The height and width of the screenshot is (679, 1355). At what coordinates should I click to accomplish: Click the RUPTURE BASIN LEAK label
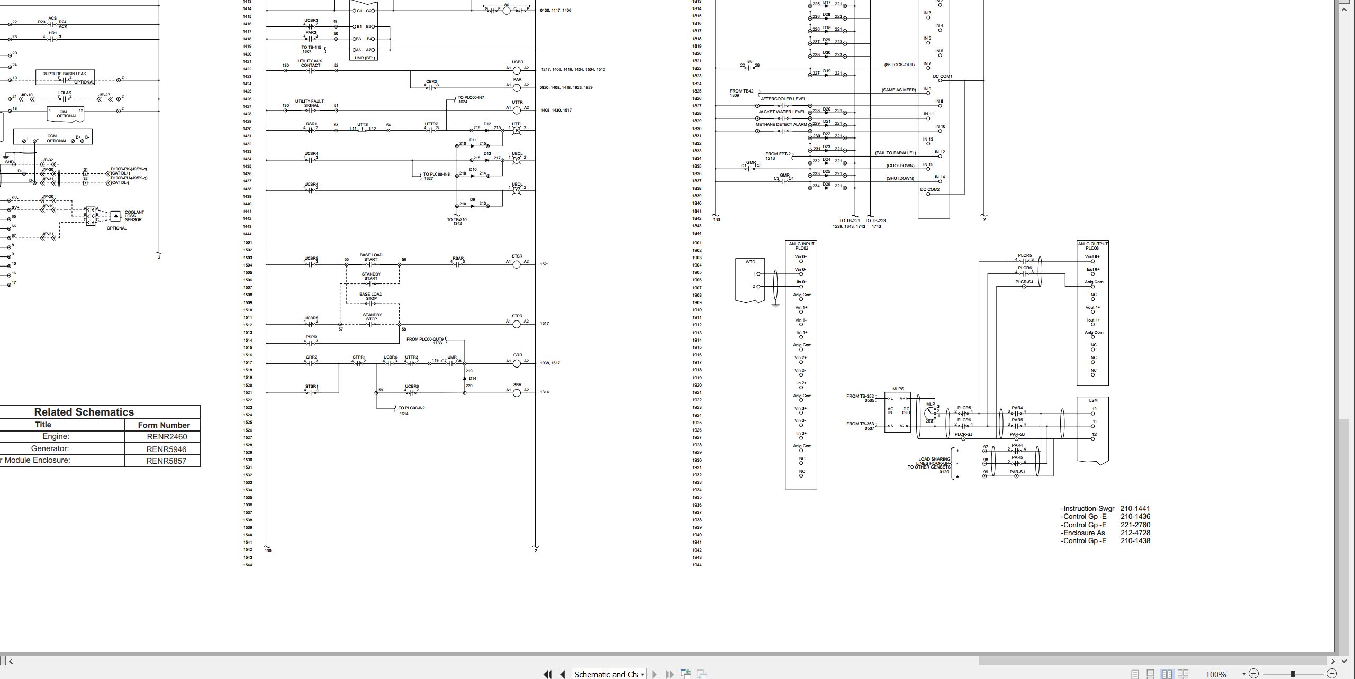pos(64,74)
